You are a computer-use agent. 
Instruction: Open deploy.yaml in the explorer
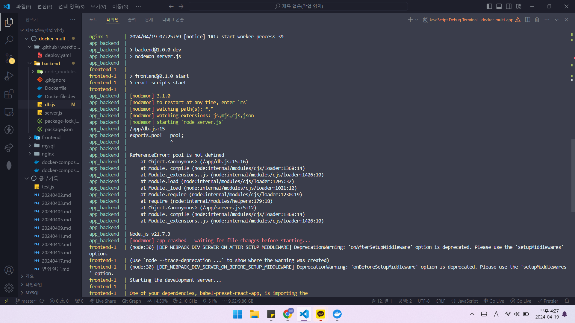(57, 55)
